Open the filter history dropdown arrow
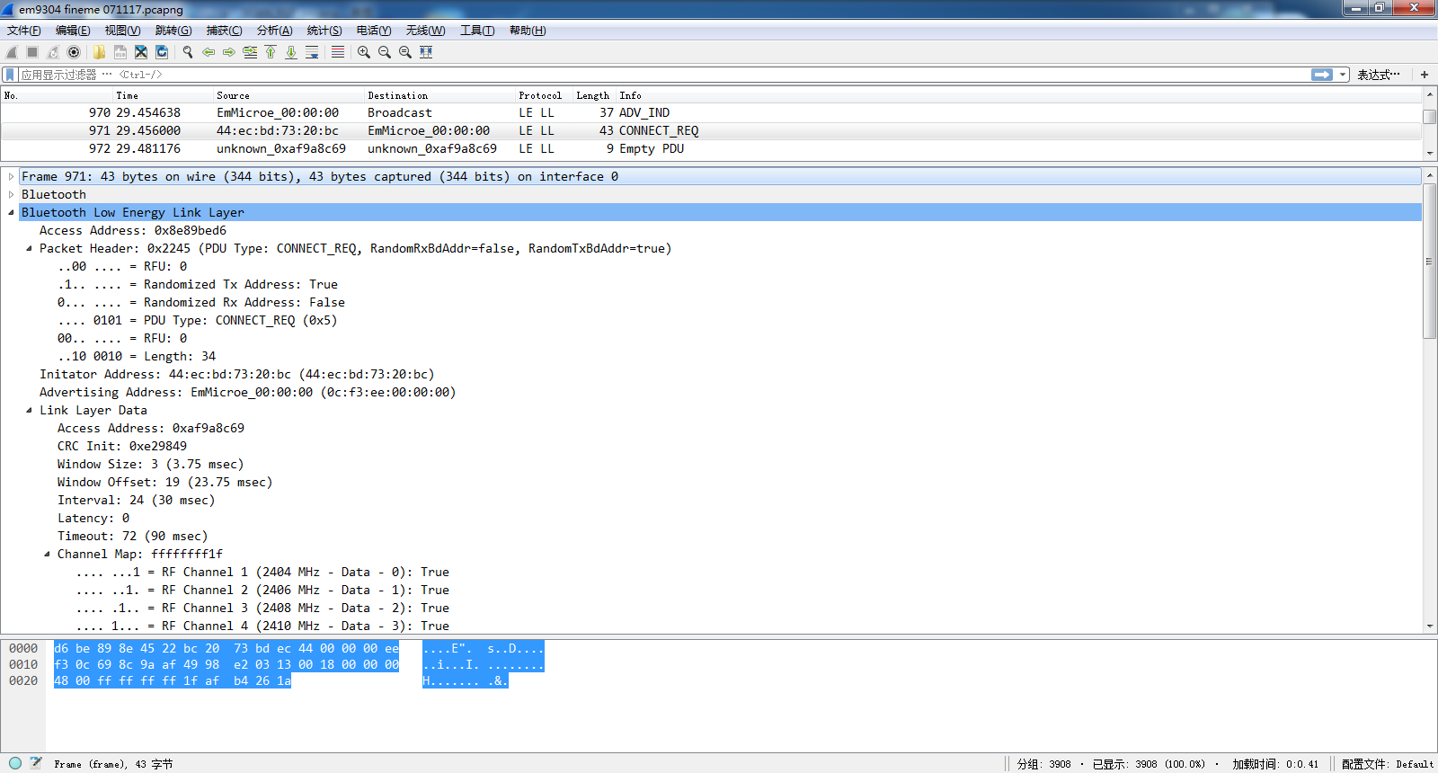 pos(1343,75)
